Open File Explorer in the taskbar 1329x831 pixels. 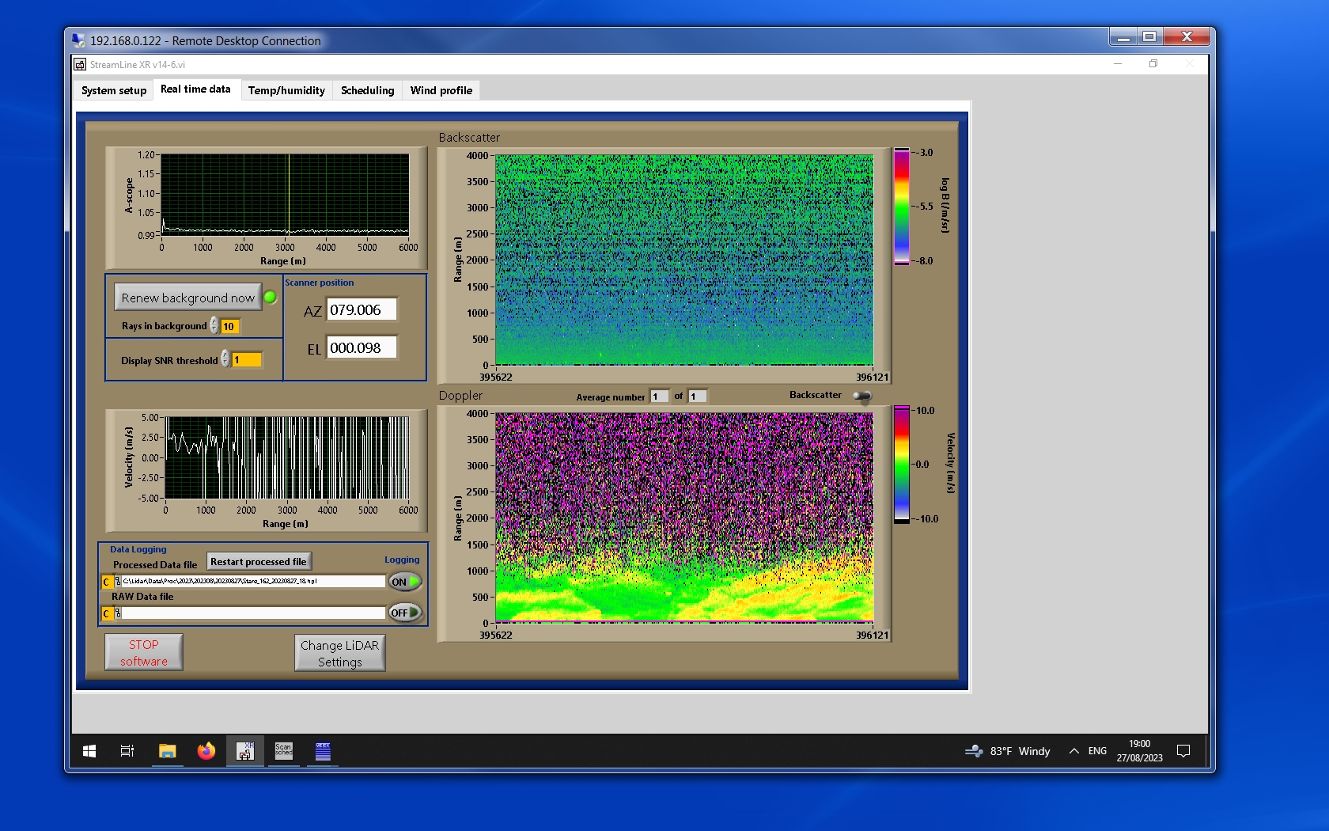pyautogui.click(x=167, y=751)
